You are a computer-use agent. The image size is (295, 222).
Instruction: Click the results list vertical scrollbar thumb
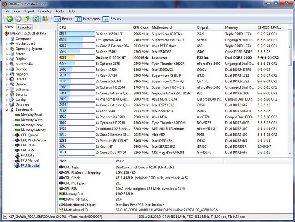pos(290,47)
